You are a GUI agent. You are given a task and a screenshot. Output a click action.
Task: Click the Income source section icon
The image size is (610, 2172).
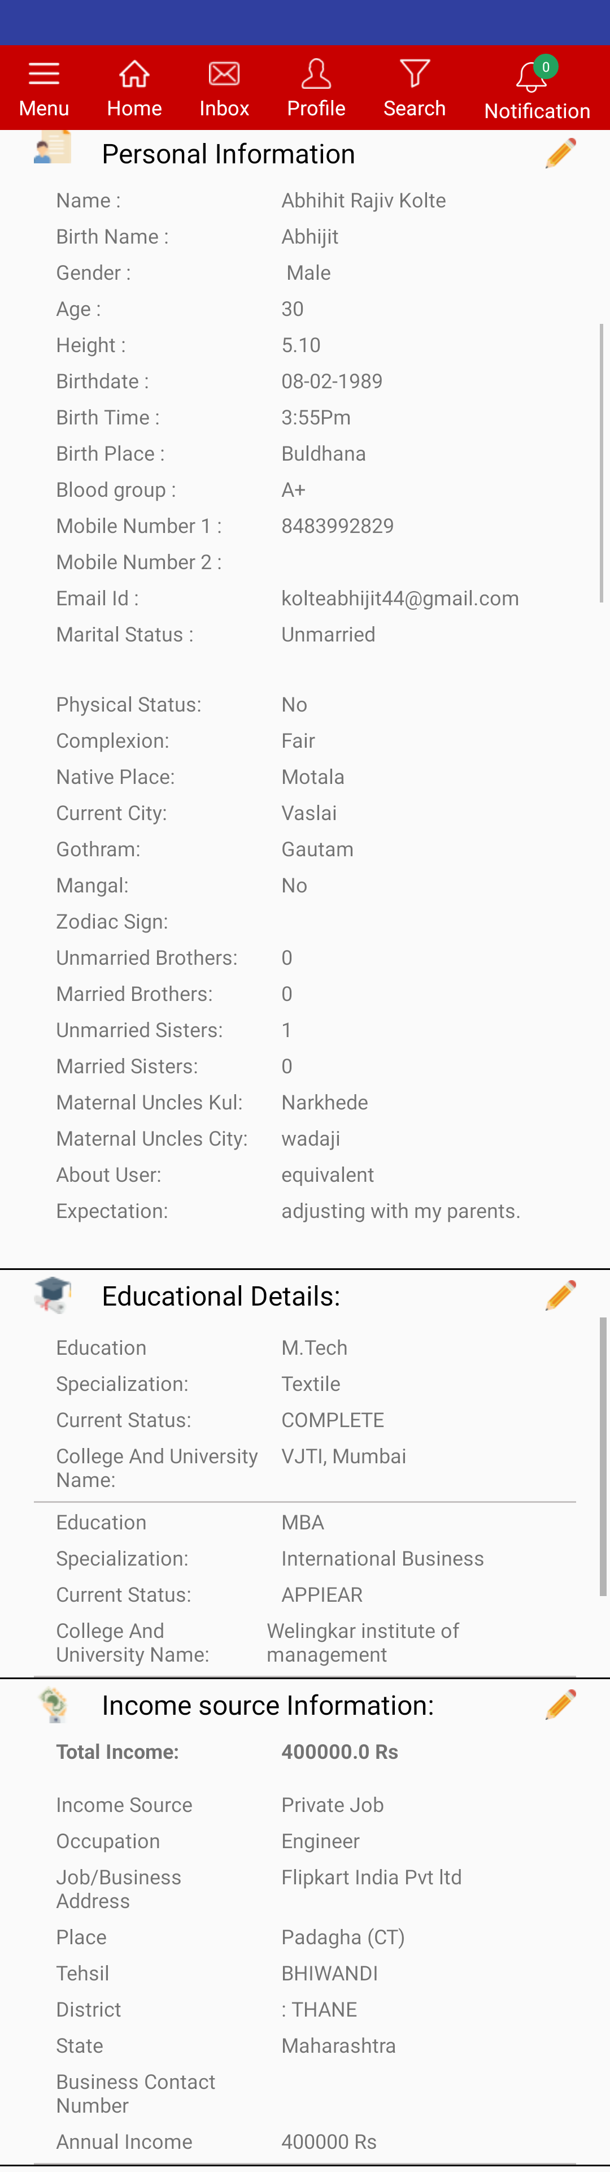tap(52, 1704)
